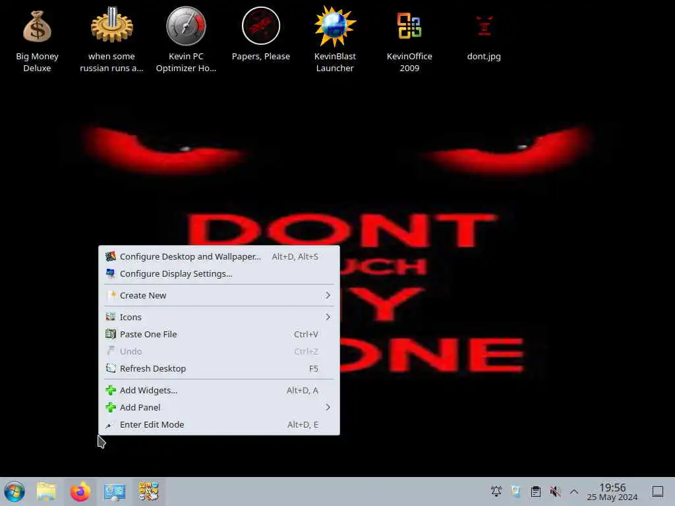Image resolution: width=675 pixels, height=506 pixels.
Task: Open Big Money Deluxe desktop icon
Action: click(x=37, y=40)
